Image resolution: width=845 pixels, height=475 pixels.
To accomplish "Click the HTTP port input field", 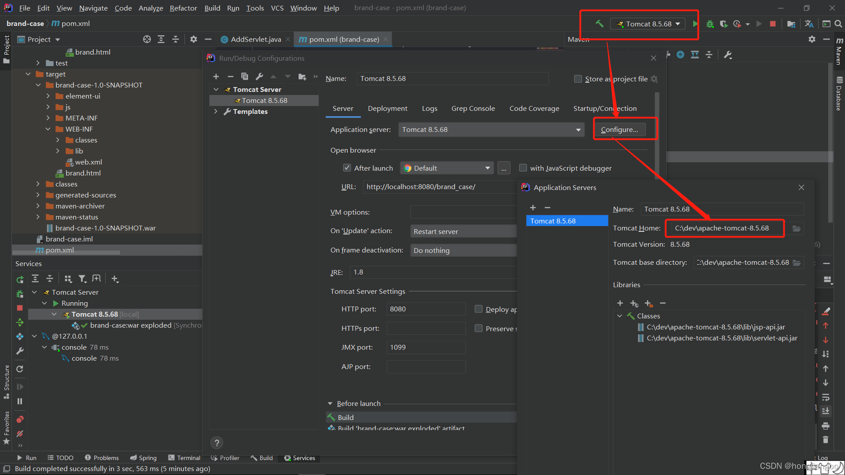I will tap(426, 309).
